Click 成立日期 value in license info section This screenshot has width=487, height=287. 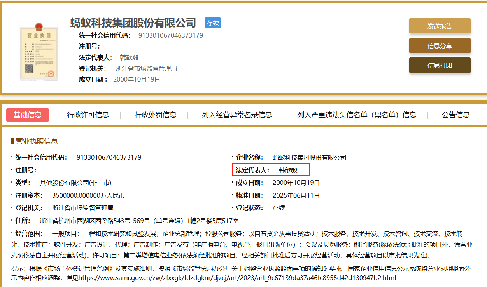pos(296,183)
